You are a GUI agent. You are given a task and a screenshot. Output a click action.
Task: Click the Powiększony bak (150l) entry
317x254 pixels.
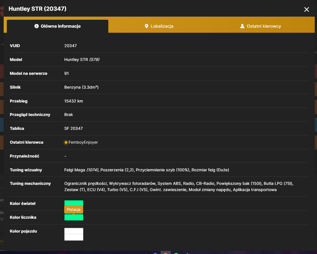pyautogui.click(x=239, y=184)
